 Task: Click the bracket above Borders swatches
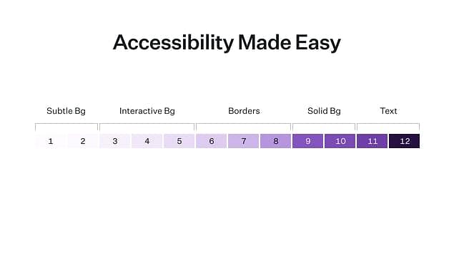(244, 127)
